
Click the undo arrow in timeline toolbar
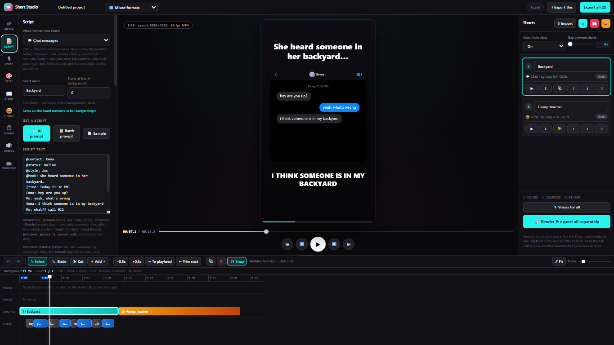tap(8, 261)
